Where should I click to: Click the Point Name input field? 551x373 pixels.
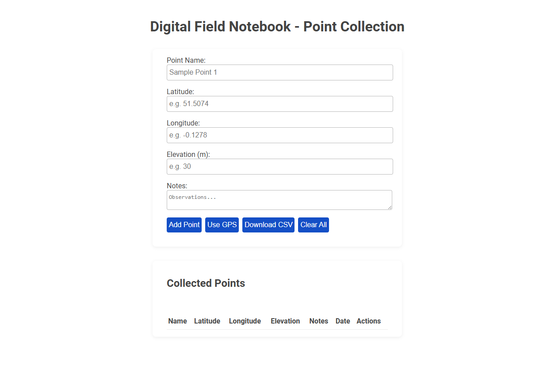pyautogui.click(x=279, y=72)
